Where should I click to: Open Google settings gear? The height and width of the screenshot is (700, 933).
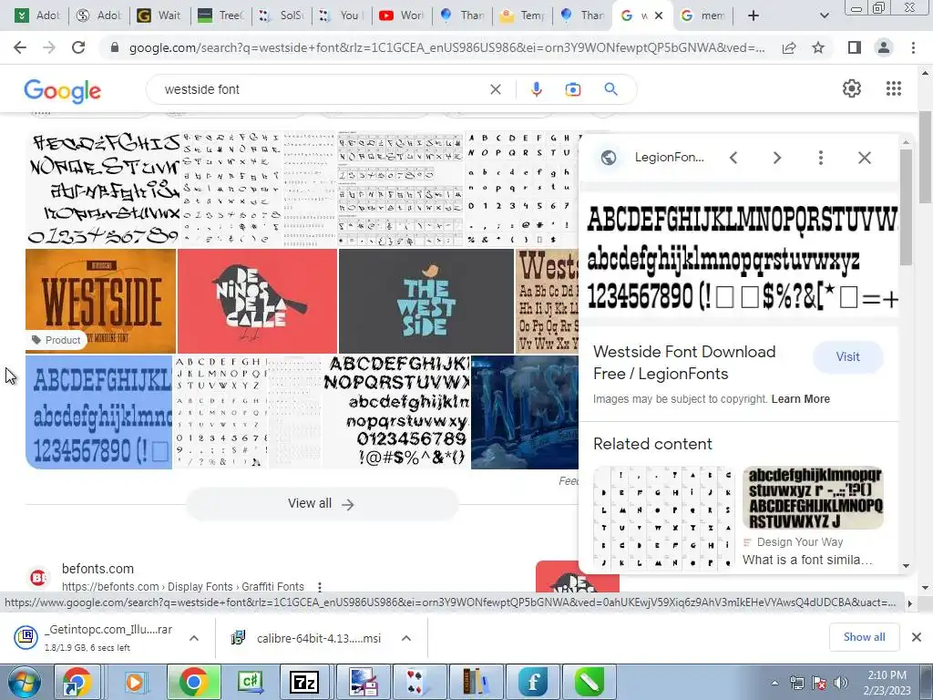852,88
